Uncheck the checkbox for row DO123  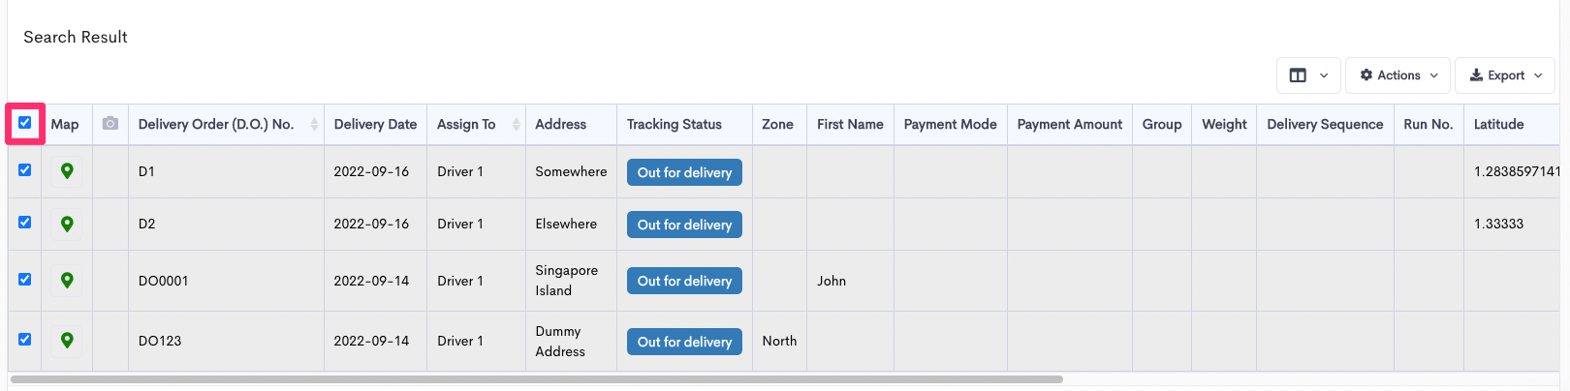click(25, 340)
